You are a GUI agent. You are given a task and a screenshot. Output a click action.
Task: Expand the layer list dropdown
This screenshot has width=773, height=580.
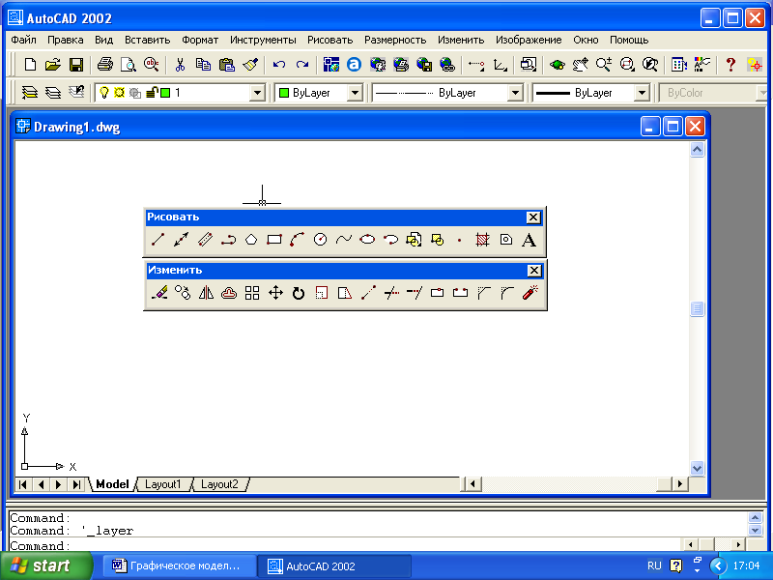click(257, 93)
